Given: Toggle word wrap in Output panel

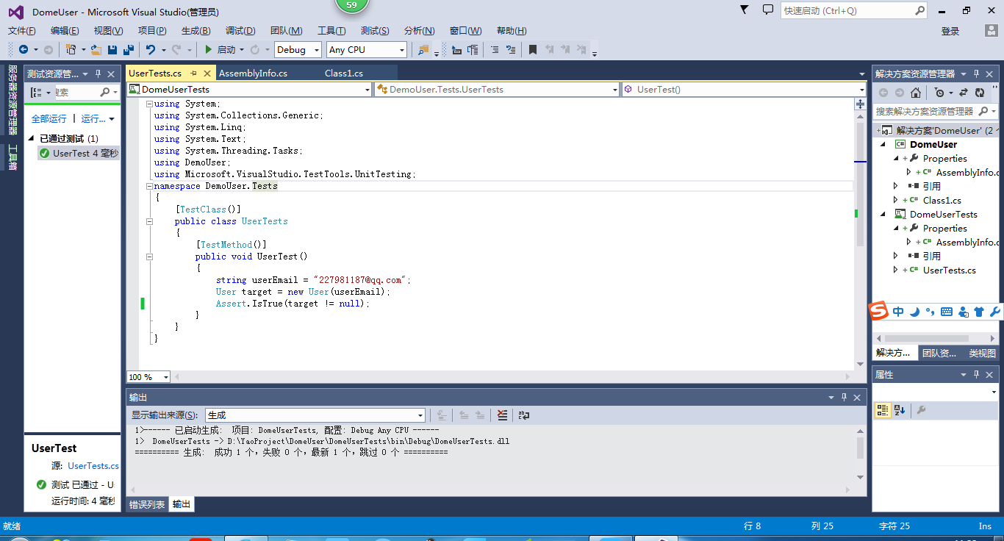Looking at the screenshot, I should 524,415.
